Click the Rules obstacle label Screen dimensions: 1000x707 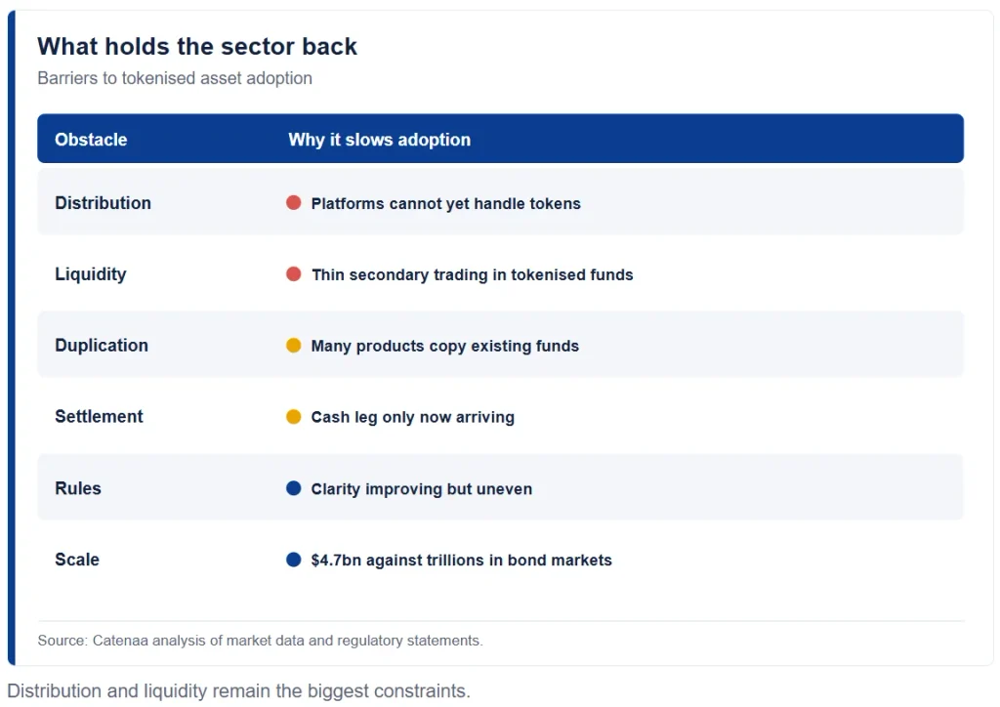click(78, 488)
